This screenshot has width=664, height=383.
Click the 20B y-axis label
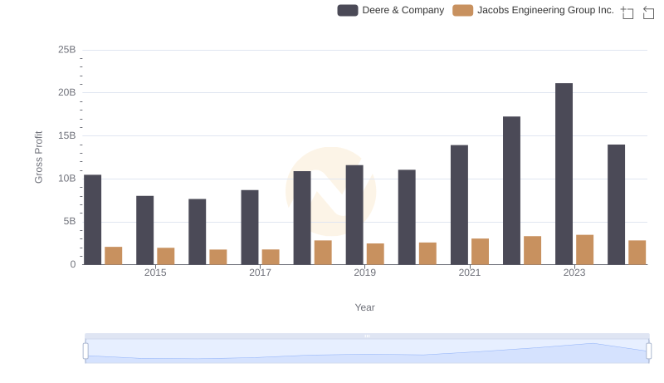pos(67,92)
